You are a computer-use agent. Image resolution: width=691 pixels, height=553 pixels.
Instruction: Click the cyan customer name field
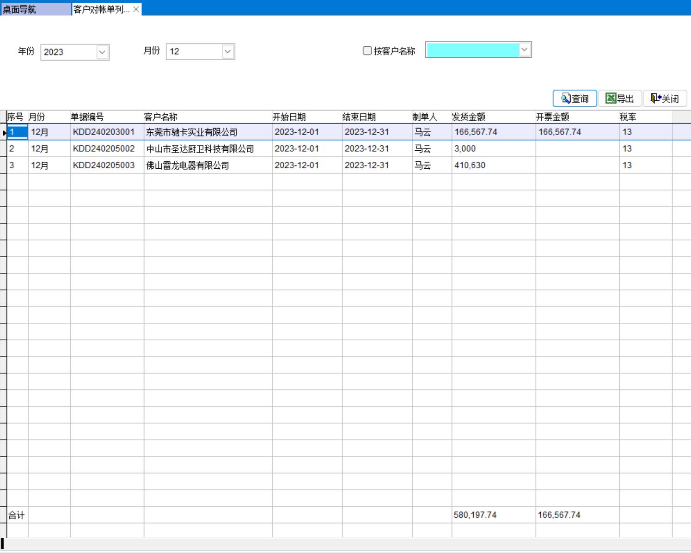(472, 50)
